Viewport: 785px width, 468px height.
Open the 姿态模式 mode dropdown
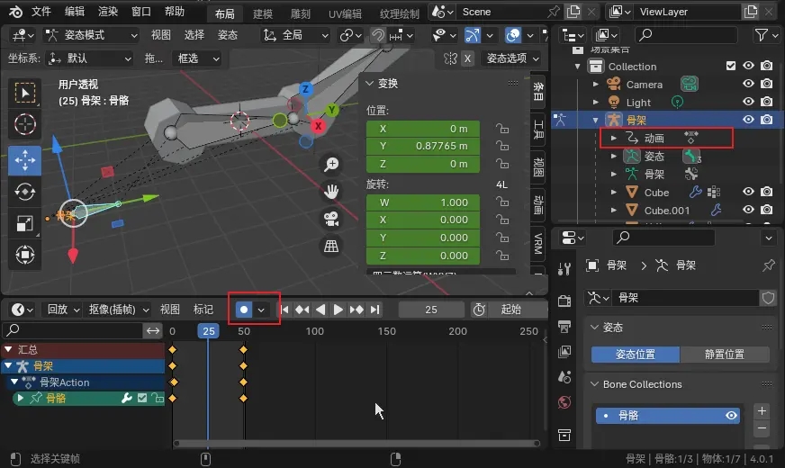coord(91,35)
